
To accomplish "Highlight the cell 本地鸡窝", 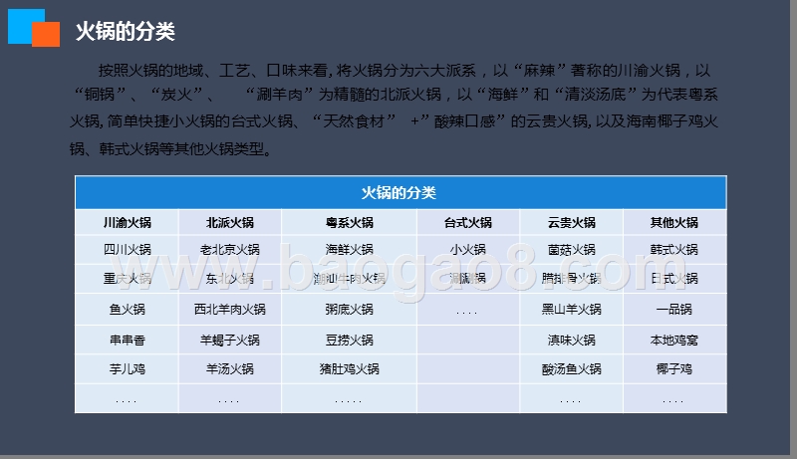I will pos(674,340).
